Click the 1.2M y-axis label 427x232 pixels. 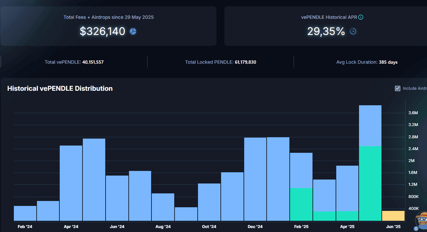[x=413, y=184]
